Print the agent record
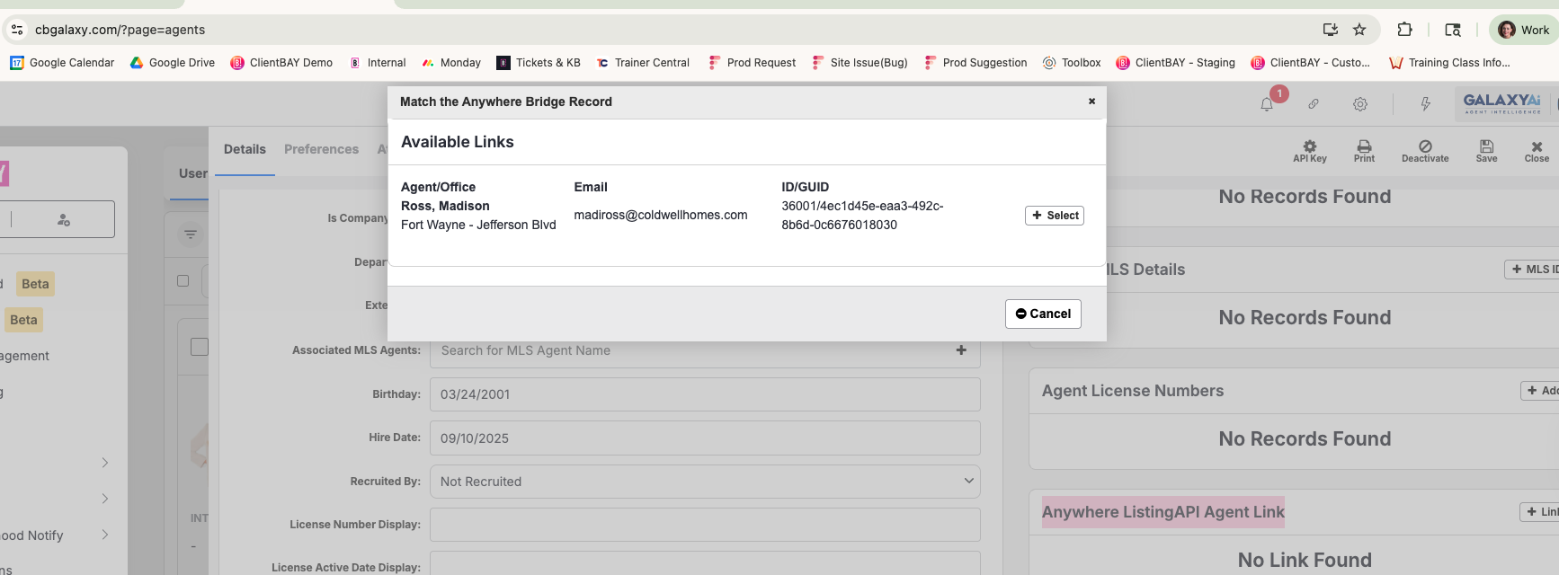 point(1364,151)
